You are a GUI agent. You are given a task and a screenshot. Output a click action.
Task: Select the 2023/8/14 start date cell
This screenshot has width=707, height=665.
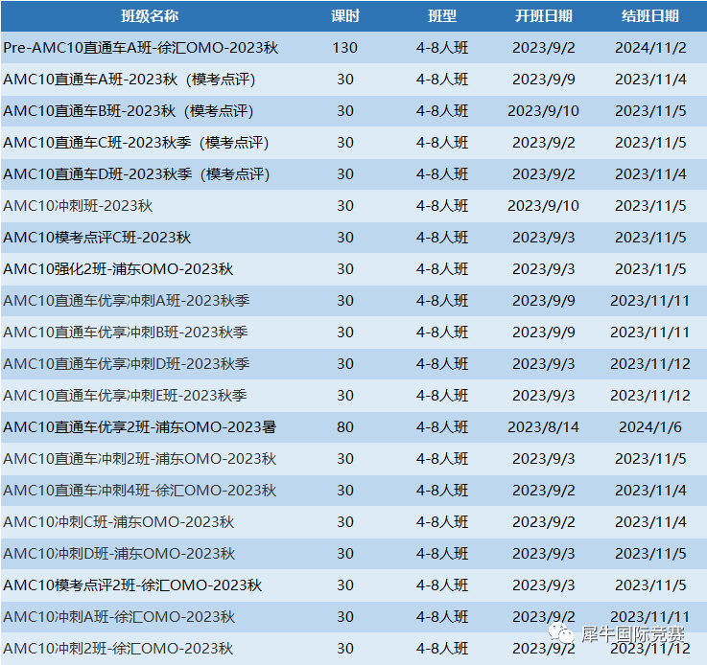pos(543,427)
